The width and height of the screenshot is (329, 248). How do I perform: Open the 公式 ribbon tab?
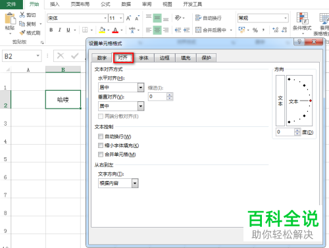(x=105, y=4)
